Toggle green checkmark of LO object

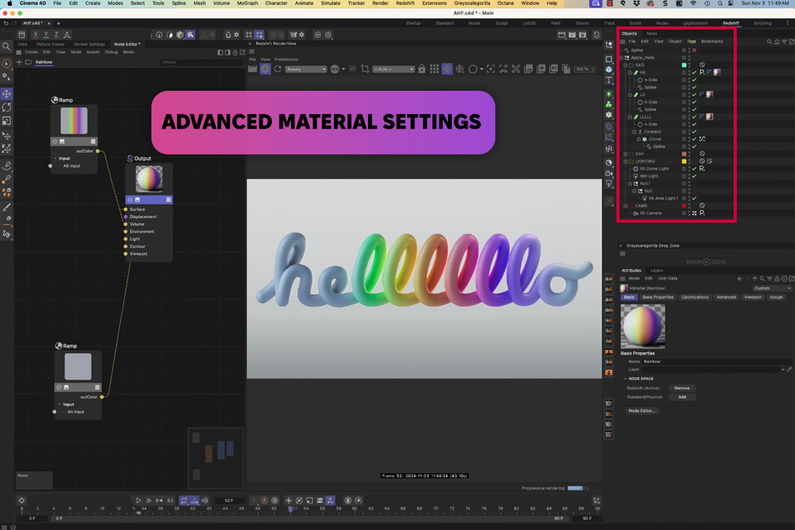[694, 95]
